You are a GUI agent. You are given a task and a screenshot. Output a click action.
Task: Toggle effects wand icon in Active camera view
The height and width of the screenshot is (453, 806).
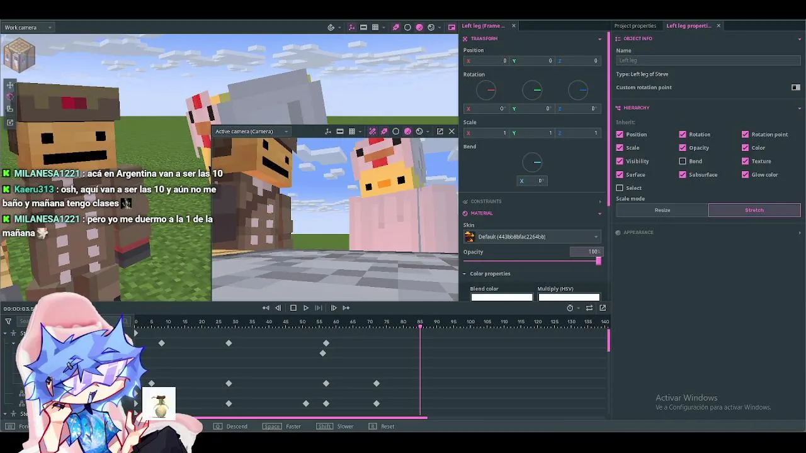(372, 131)
